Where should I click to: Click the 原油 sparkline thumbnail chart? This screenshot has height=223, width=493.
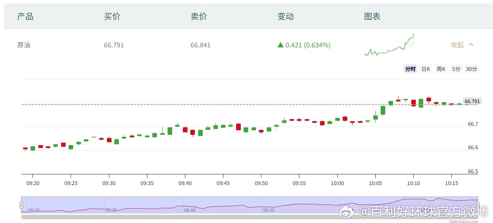pos(389,45)
